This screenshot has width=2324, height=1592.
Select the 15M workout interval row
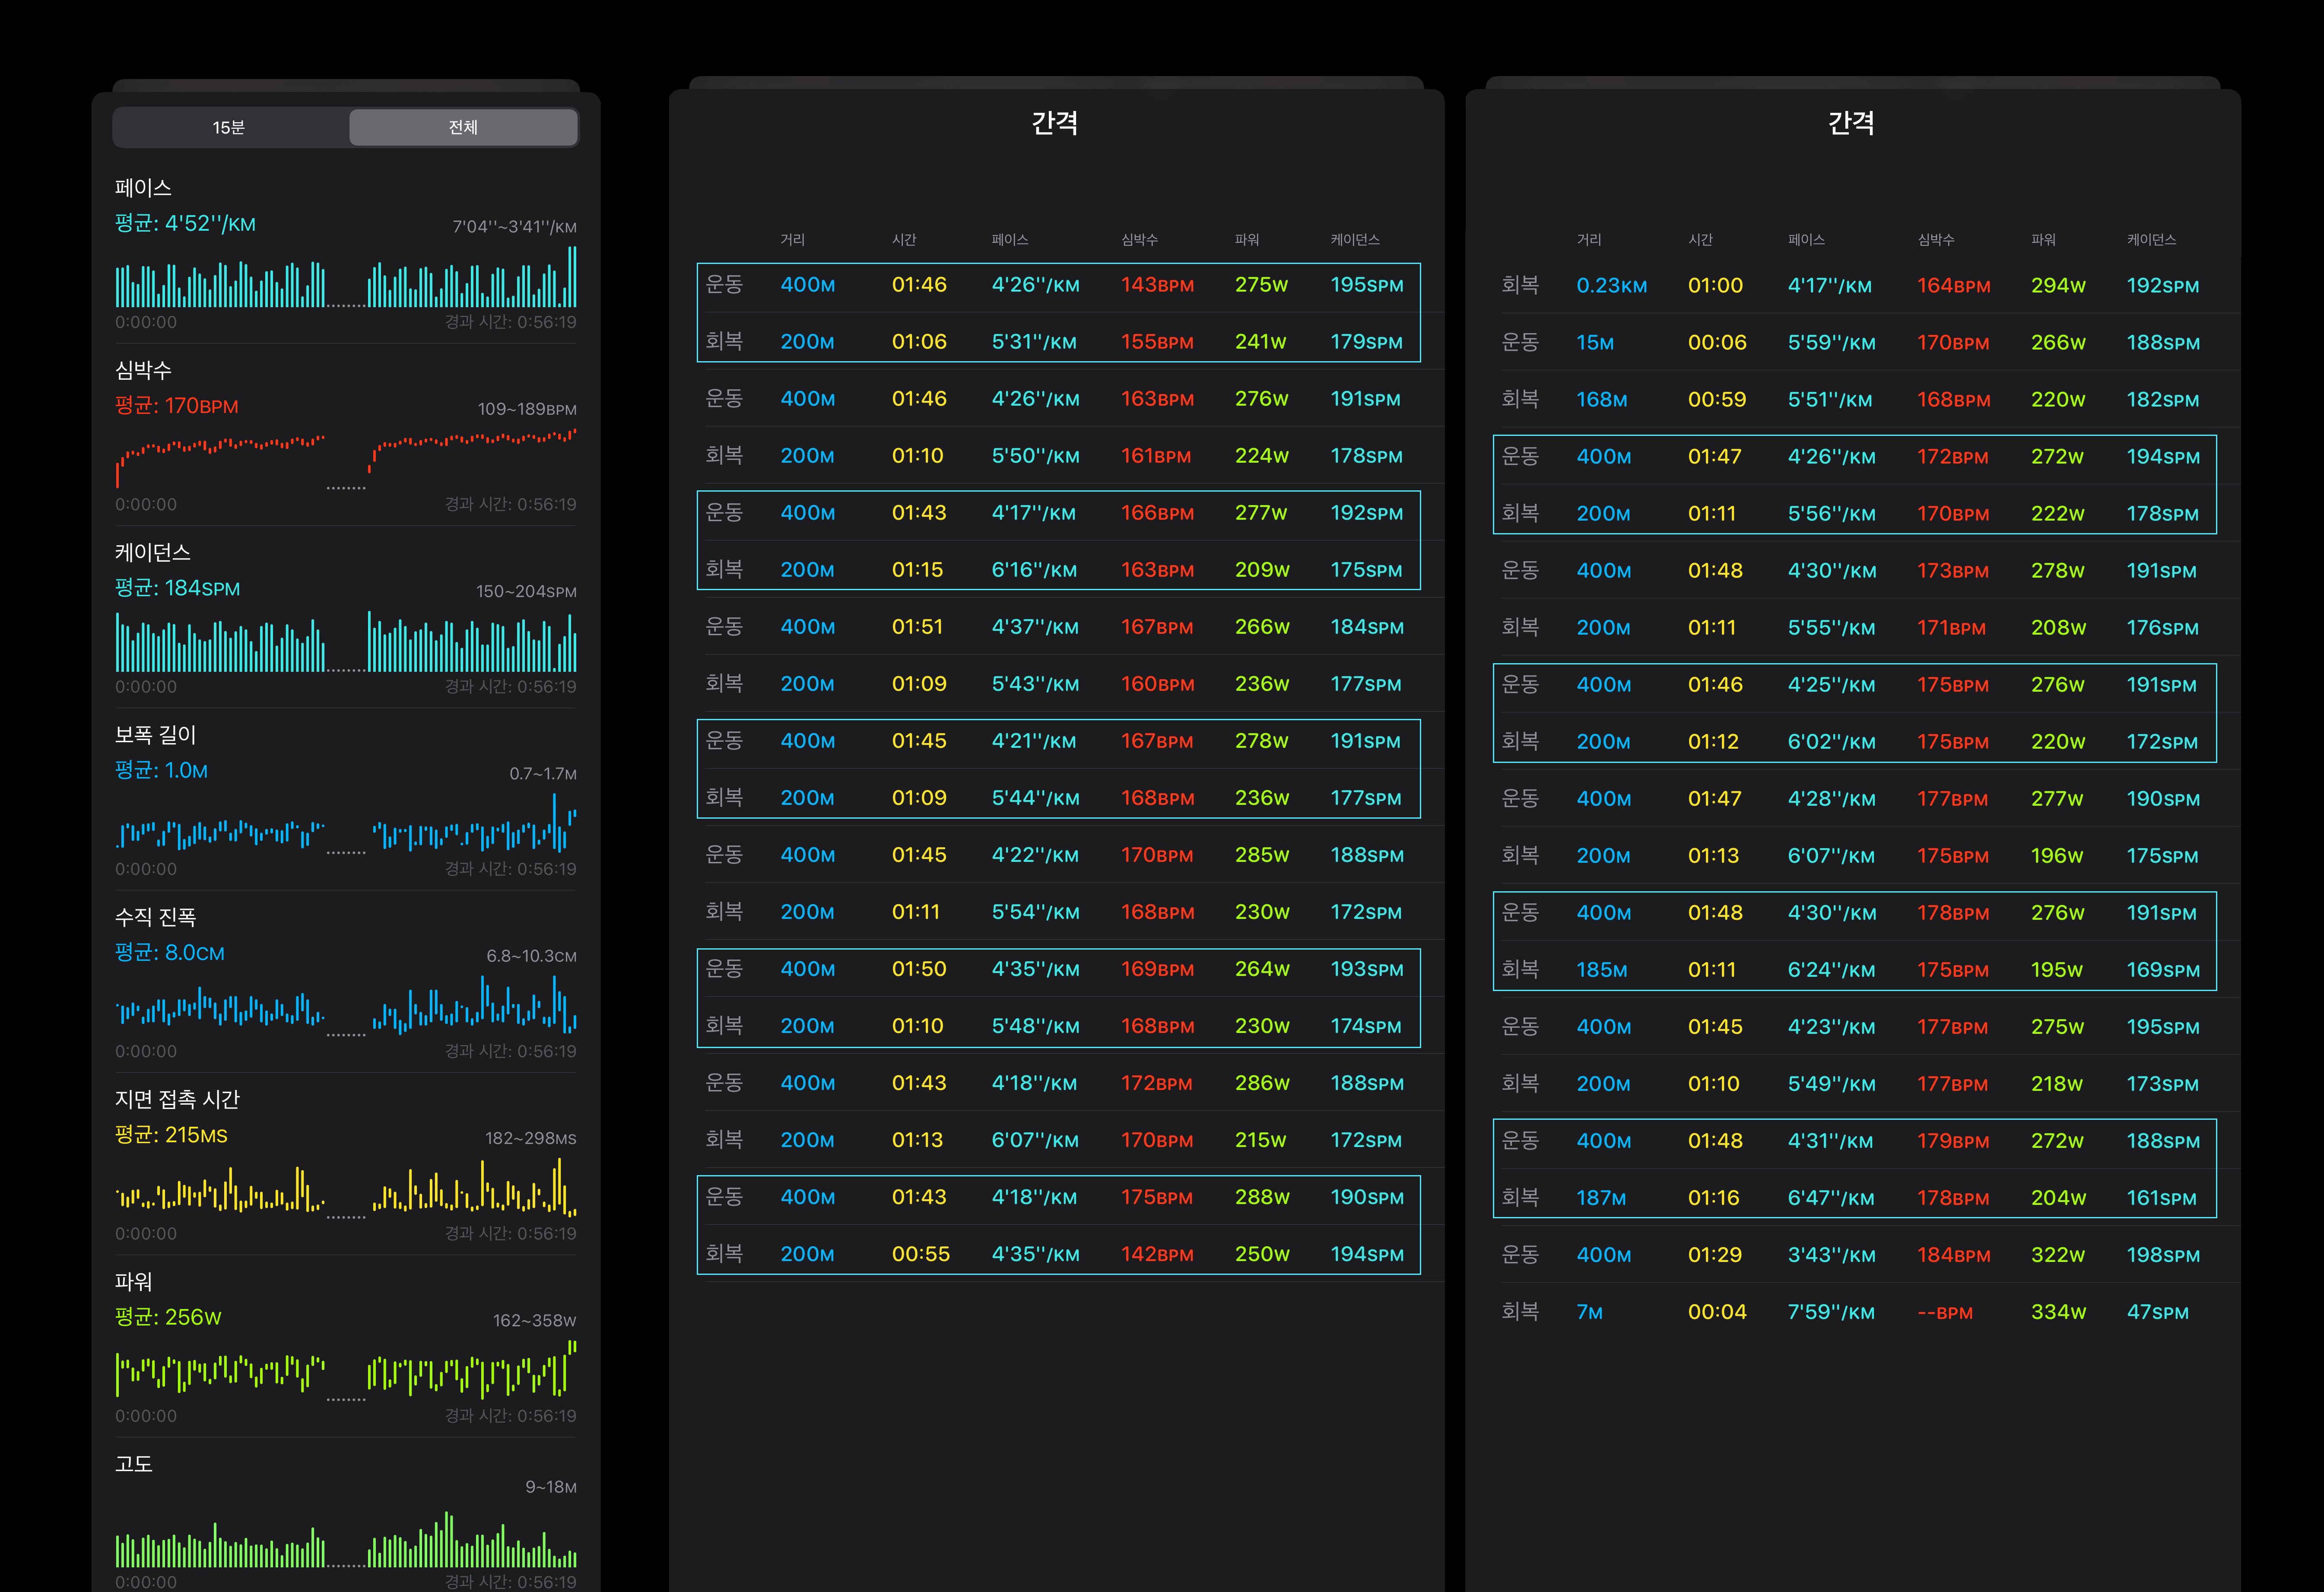point(1854,342)
